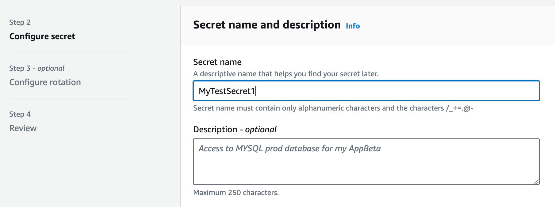Click the Access to MYSQL placeholder text

pos(289,149)
